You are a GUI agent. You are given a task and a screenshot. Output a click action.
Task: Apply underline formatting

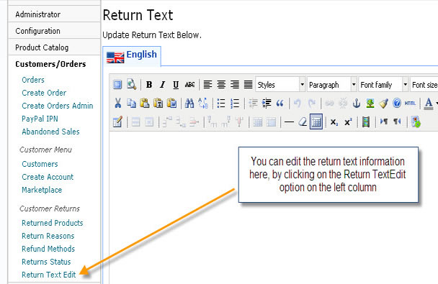click(176, 85)
